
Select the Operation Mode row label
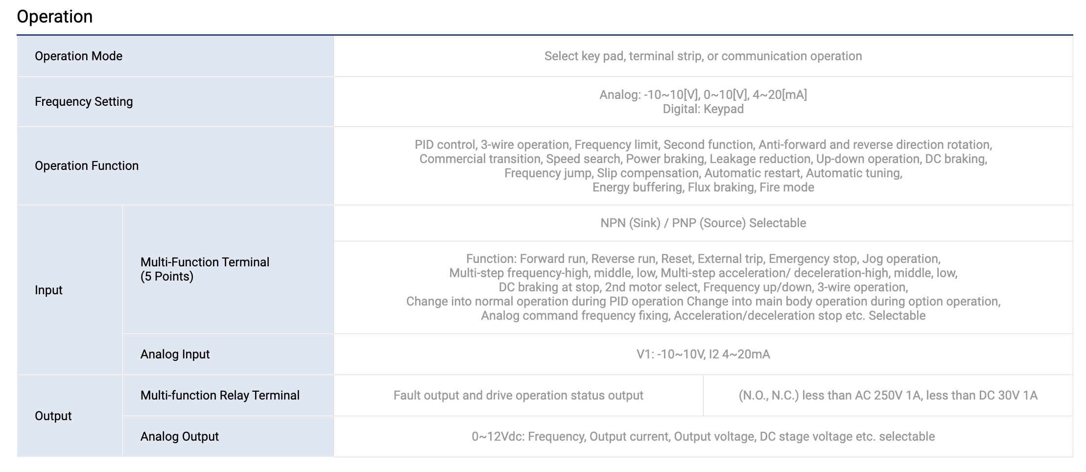[78, 56]
